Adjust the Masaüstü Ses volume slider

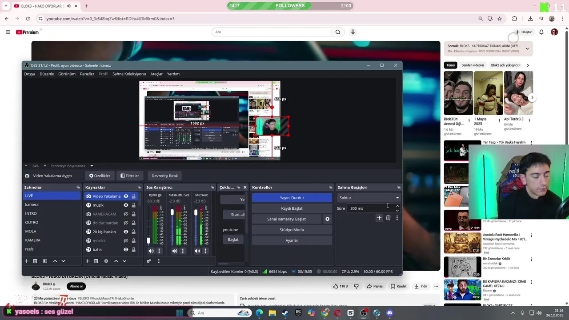(172, 212)
